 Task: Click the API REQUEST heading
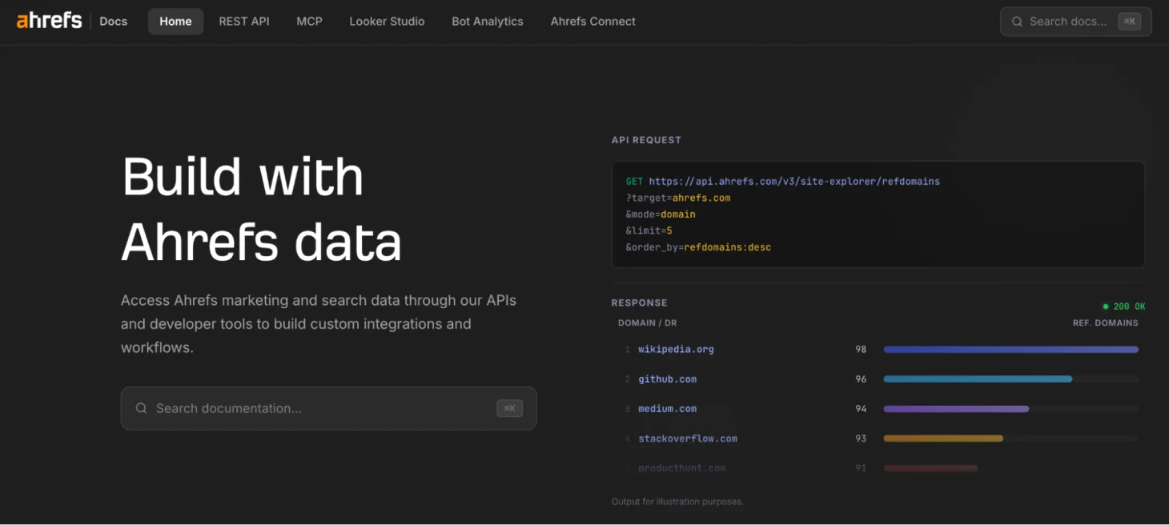646,140
